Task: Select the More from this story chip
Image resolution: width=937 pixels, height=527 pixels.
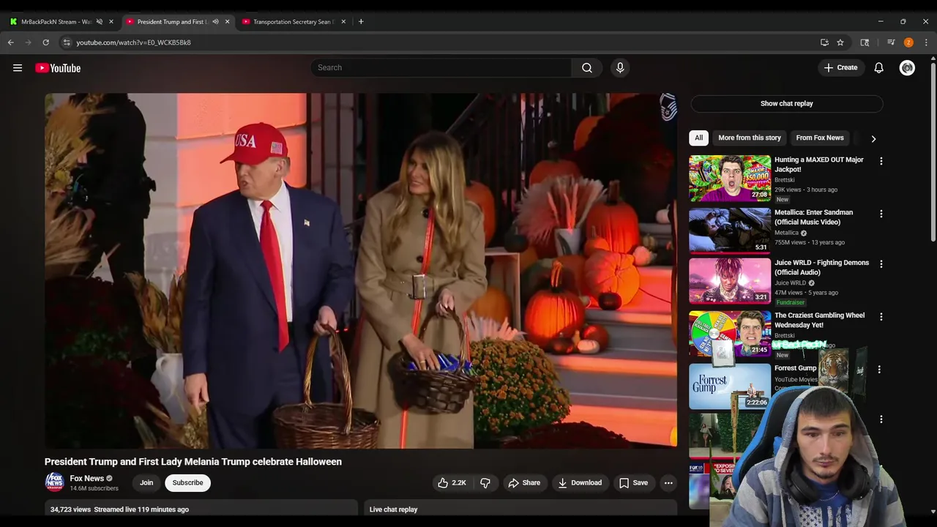Action: coord(750,138)
